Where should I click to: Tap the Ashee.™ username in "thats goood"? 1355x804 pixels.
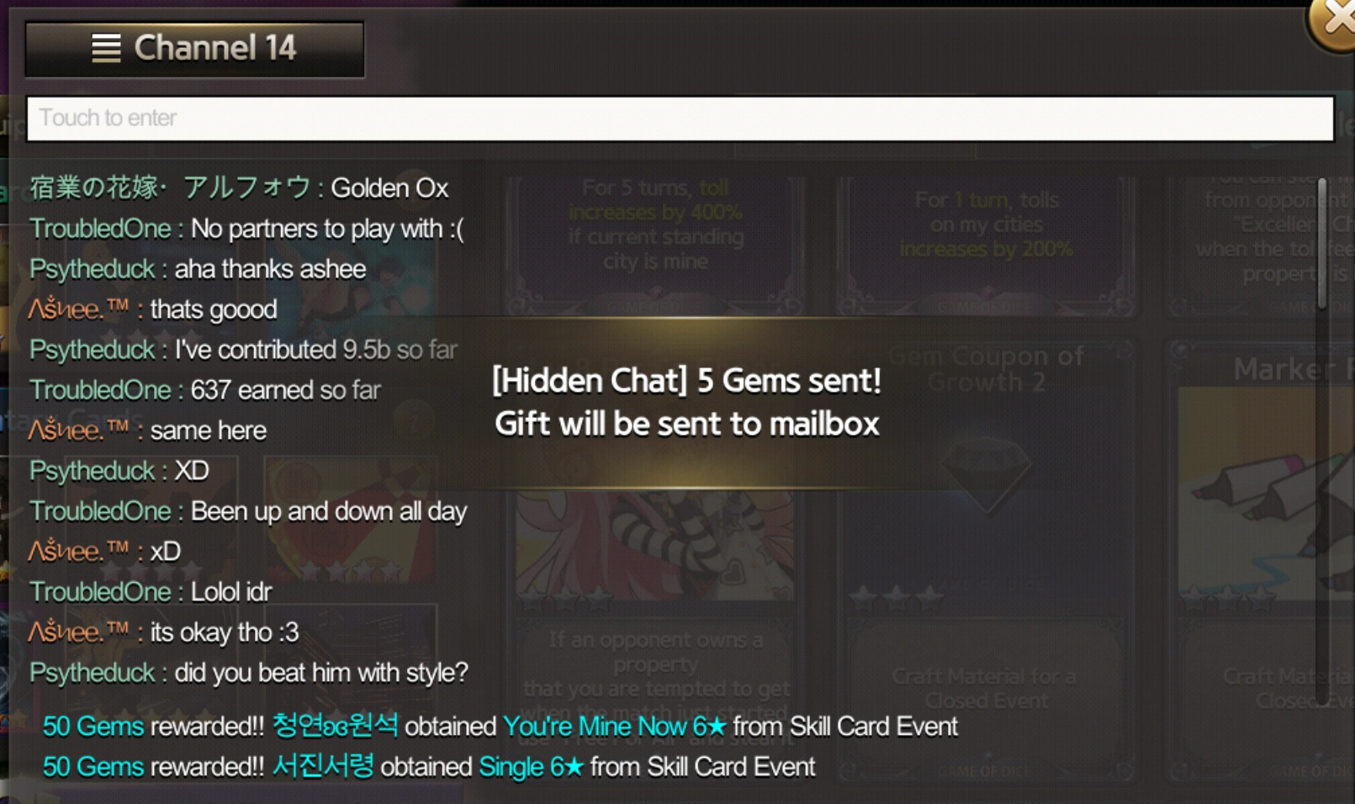[78, 309]
